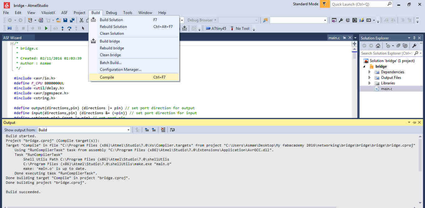This screenshot has height=208, width=425.
Task: Open Configuration Manager from menu
Action: pos(134,70)
